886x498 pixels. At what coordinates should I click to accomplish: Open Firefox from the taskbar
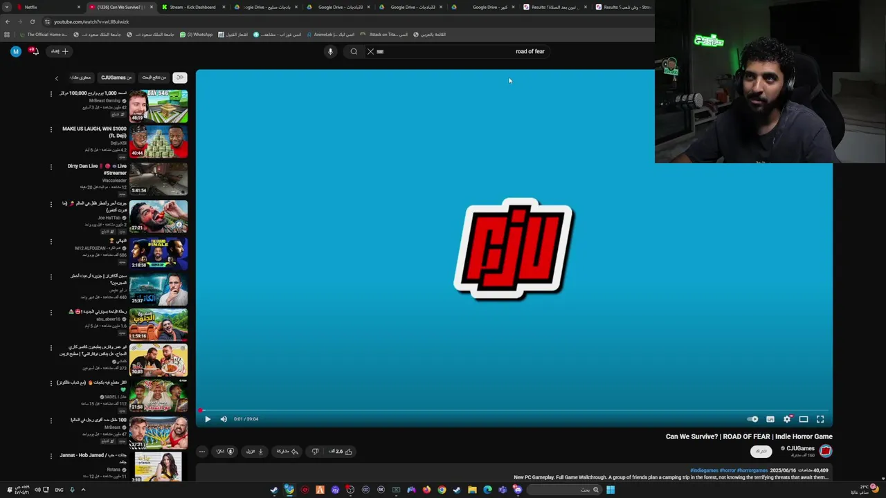point(426,490)
